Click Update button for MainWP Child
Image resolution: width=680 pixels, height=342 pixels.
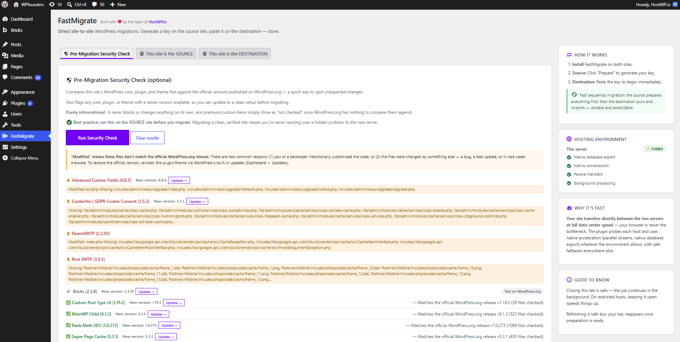click(x=158, y=314)
